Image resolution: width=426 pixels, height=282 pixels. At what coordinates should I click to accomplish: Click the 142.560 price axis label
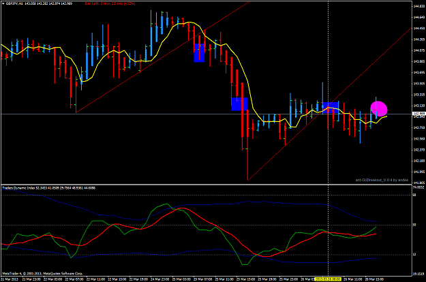419,139
